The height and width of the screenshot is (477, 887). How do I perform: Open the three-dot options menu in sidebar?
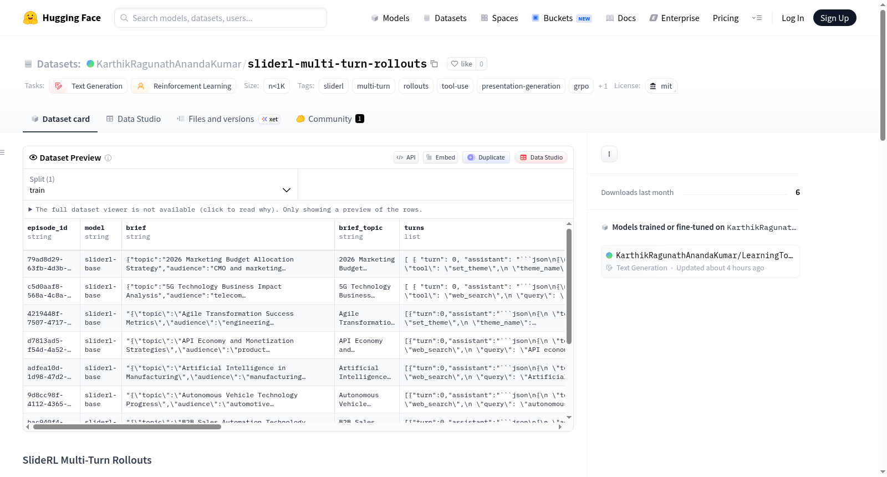point(609,154)
